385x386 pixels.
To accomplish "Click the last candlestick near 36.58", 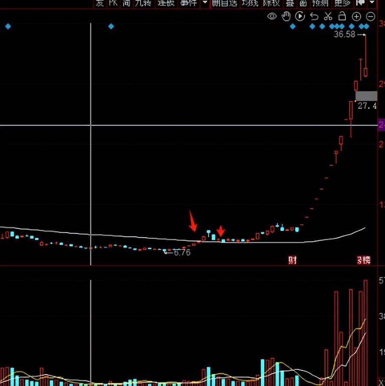I will tap(365, 72).
